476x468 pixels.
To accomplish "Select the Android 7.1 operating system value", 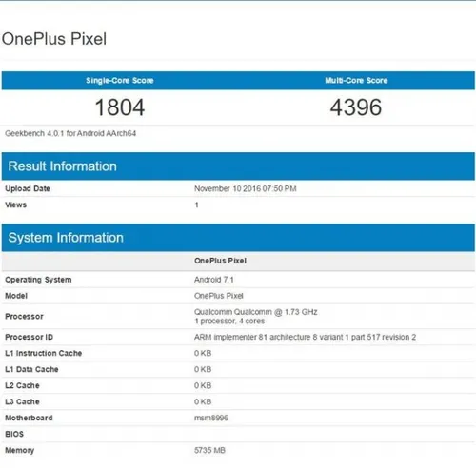I will [x=214, y=280].
